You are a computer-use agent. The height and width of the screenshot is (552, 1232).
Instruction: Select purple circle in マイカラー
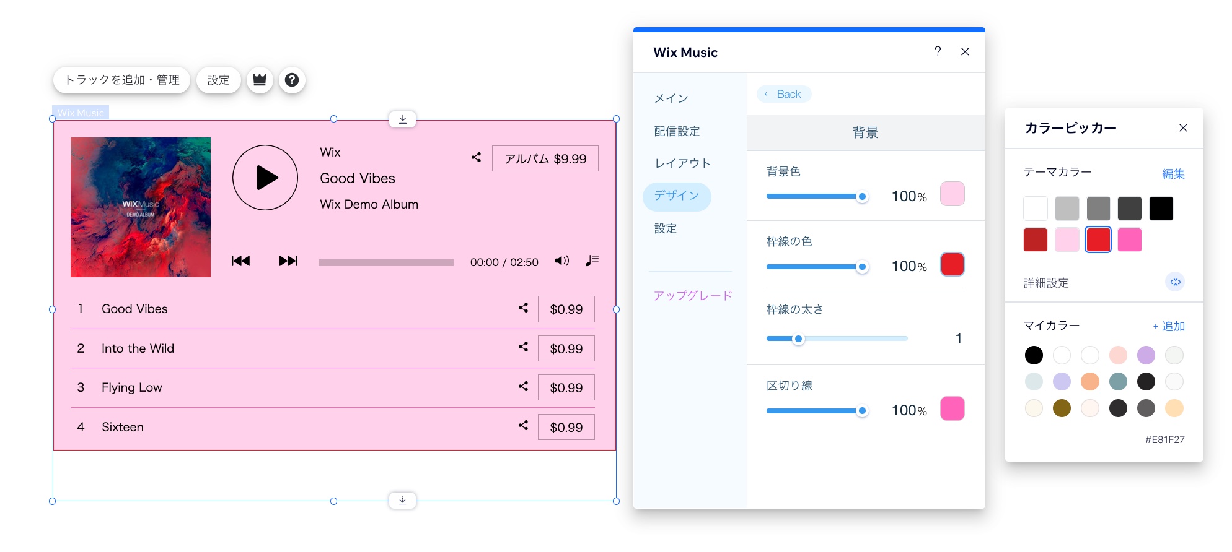coord(1146,355)
